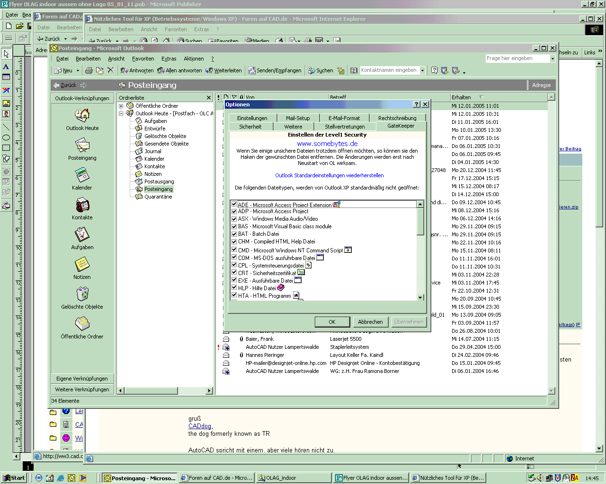The height and width of the screenshot is (484, 606).
Task: Switch to the Mail-Setup tab
Action: pos(298,118)
